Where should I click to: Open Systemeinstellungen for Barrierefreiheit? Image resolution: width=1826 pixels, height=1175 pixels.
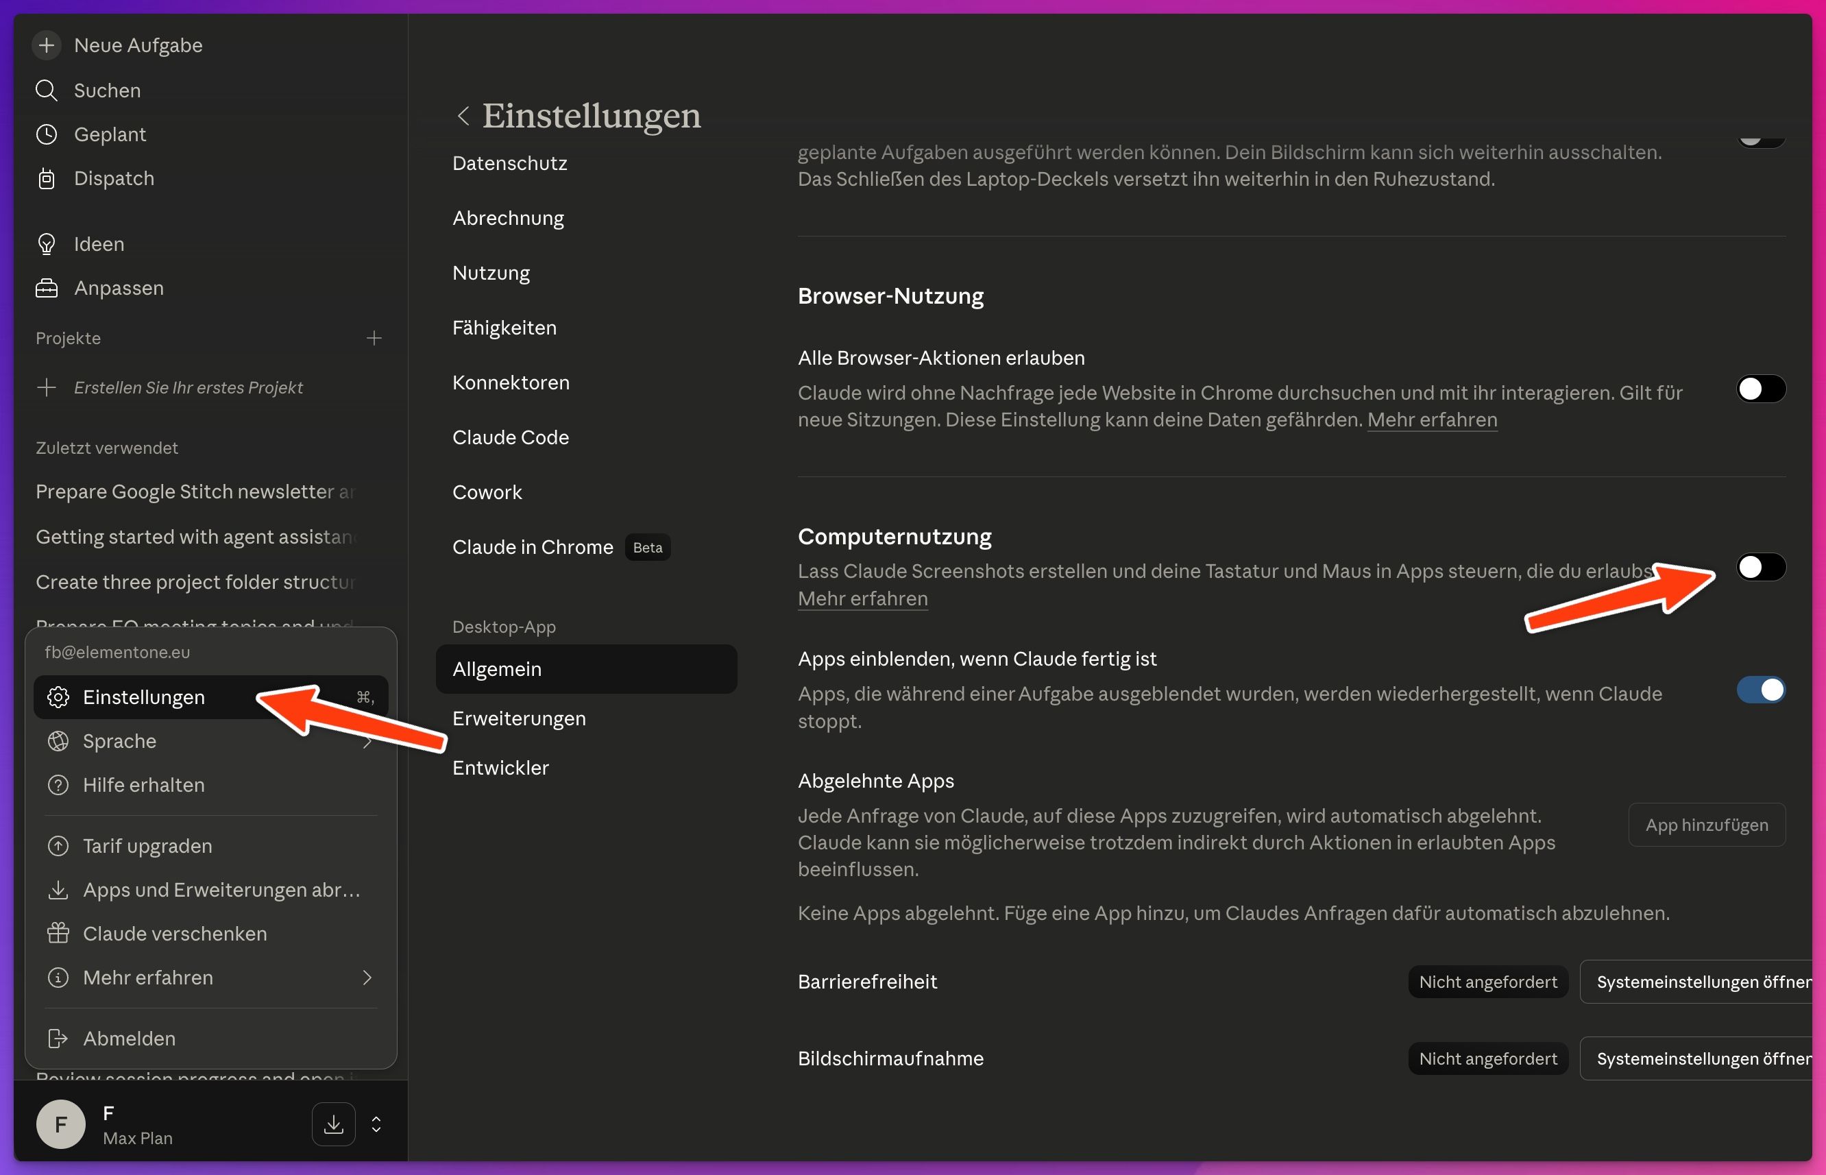click(1701, 982)
